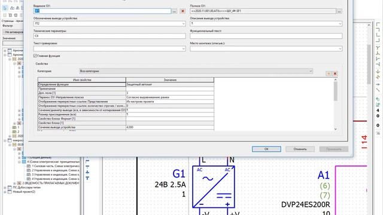383x215 pixels.
Task: Toggle the Главная функция checkbox
Action: click(35, 56)
